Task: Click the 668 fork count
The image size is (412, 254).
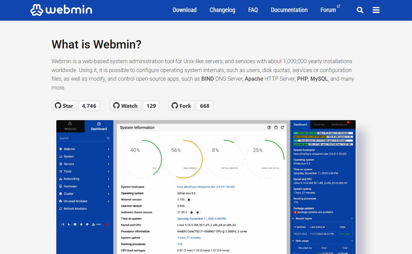Action: (205, 106)
